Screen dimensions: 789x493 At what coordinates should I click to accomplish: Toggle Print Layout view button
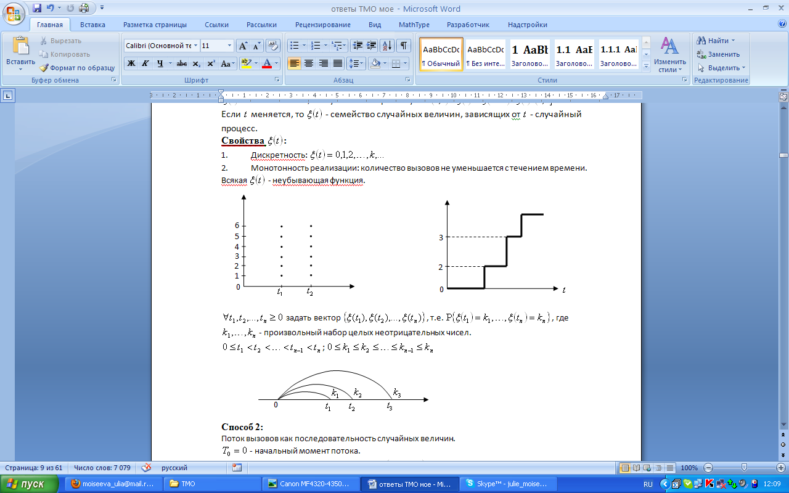pyautogui.click(x=626, y=468)
